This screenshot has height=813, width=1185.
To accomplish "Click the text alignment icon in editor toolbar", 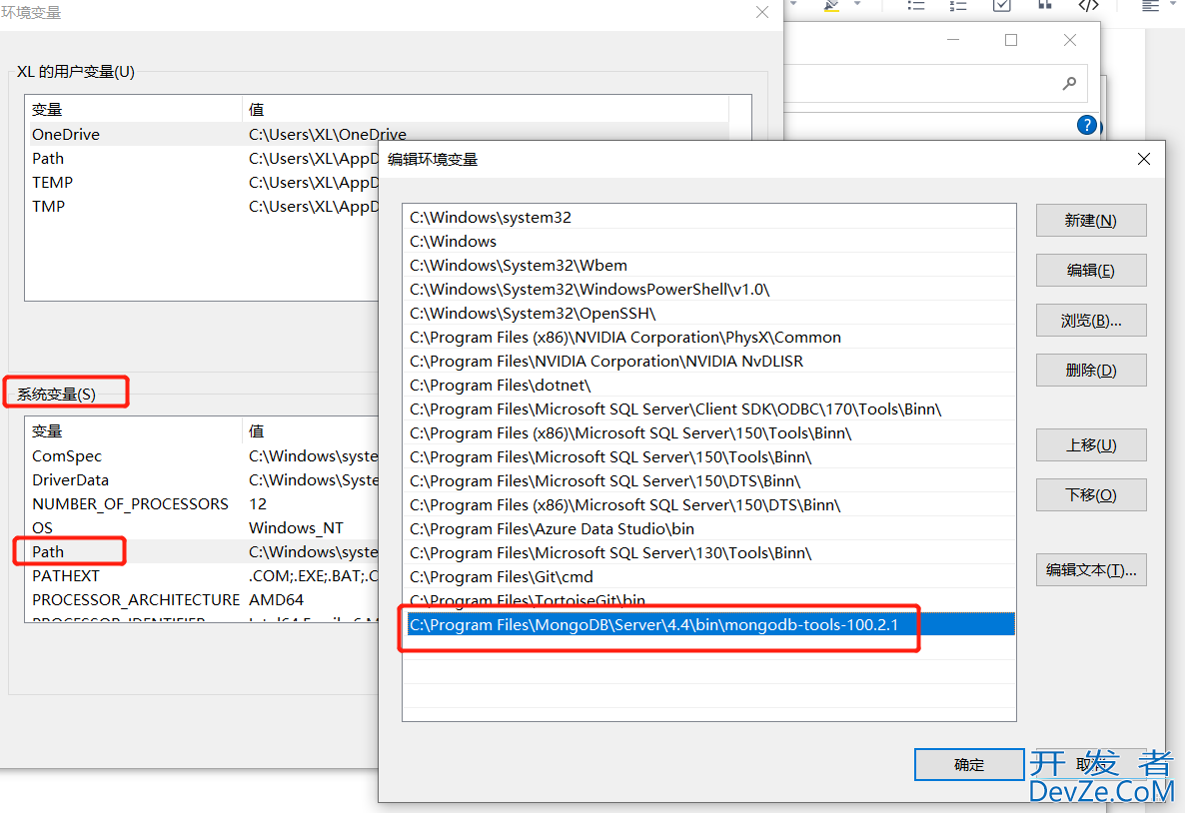I will (1150, 5).
